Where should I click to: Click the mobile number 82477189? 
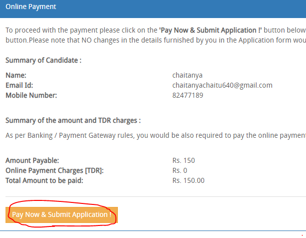[x=188, y=95]
